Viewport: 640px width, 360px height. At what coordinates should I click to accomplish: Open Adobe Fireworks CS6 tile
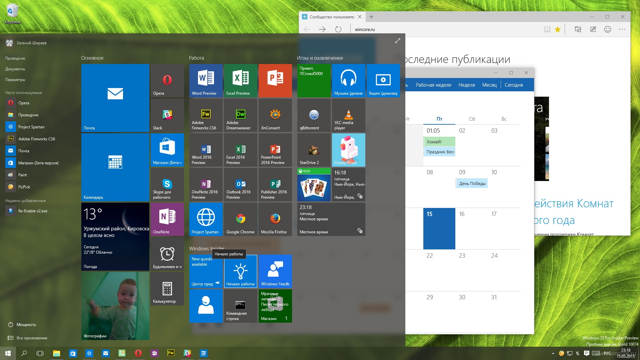point(206,115)
